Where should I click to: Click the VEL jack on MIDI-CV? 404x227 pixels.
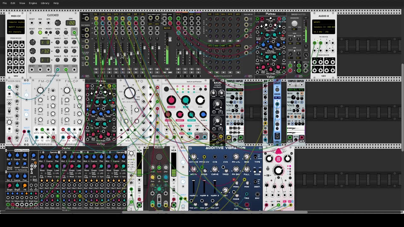pos(22,45)
